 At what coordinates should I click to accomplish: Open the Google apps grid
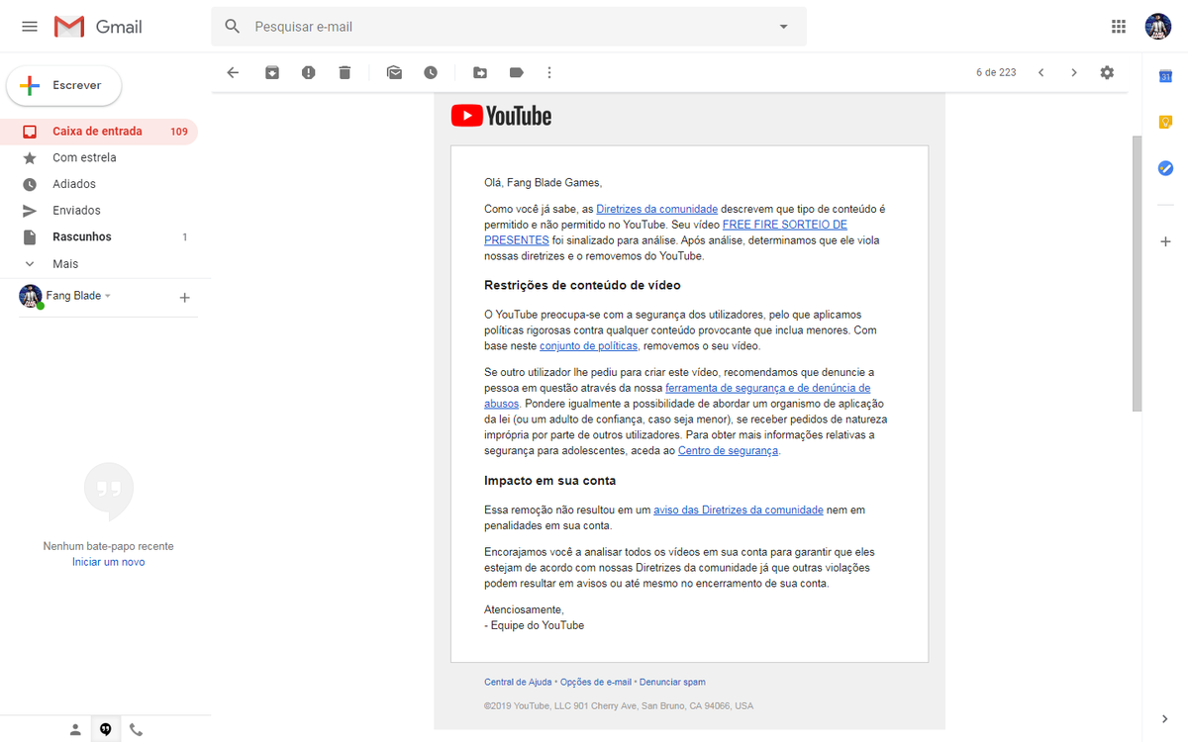coord(1119,27)
